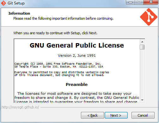Click the license scrollbar up arrow
The image size is (159, 123).
(x=142, y=42)
